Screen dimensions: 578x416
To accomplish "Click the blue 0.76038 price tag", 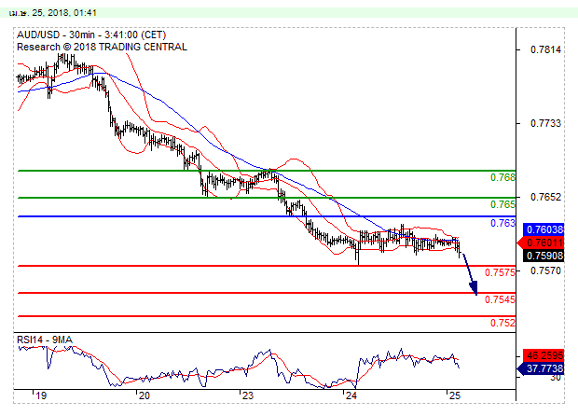I will click(544, 229).
